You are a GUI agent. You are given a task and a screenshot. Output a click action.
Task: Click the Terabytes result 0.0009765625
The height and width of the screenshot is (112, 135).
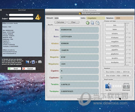click(x=79, y=91)
